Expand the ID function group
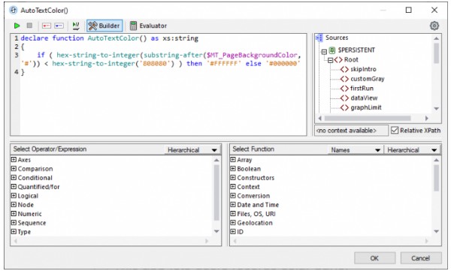451x271 pixels. [233, 231]
